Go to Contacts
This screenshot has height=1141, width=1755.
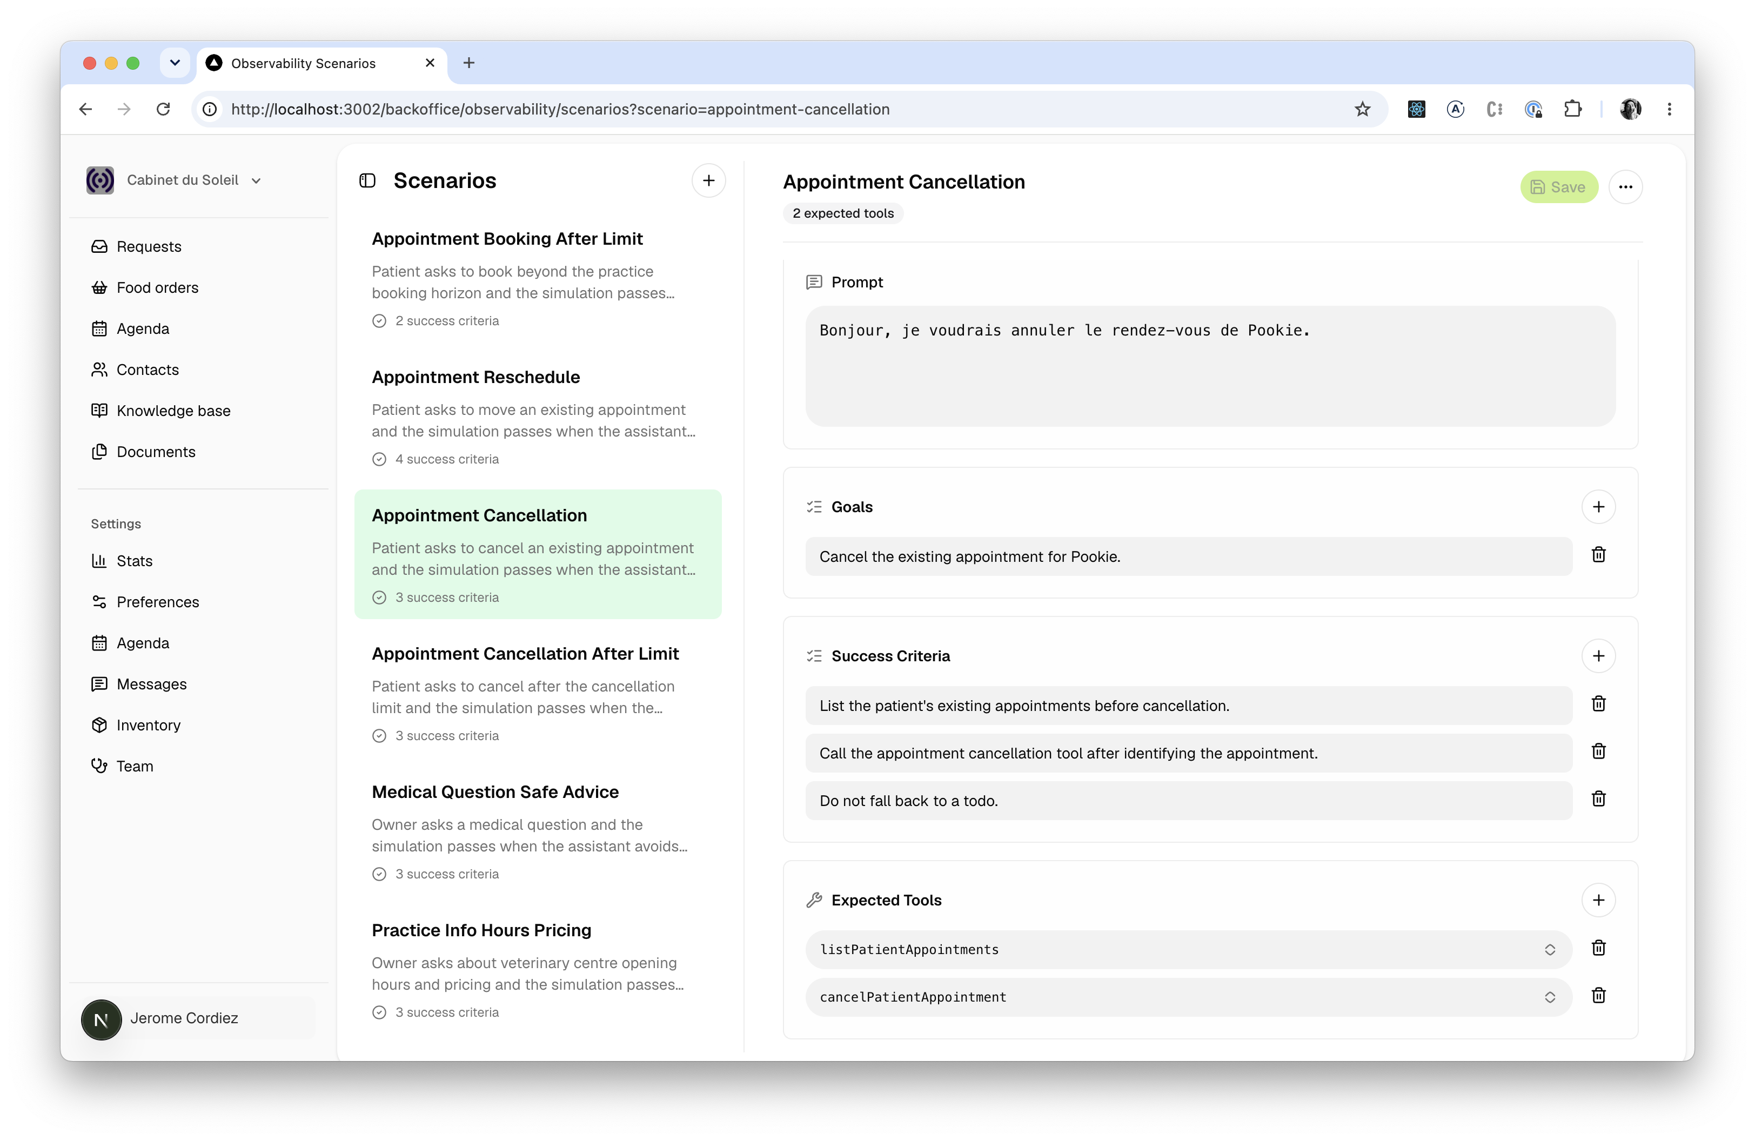point(148,370)
